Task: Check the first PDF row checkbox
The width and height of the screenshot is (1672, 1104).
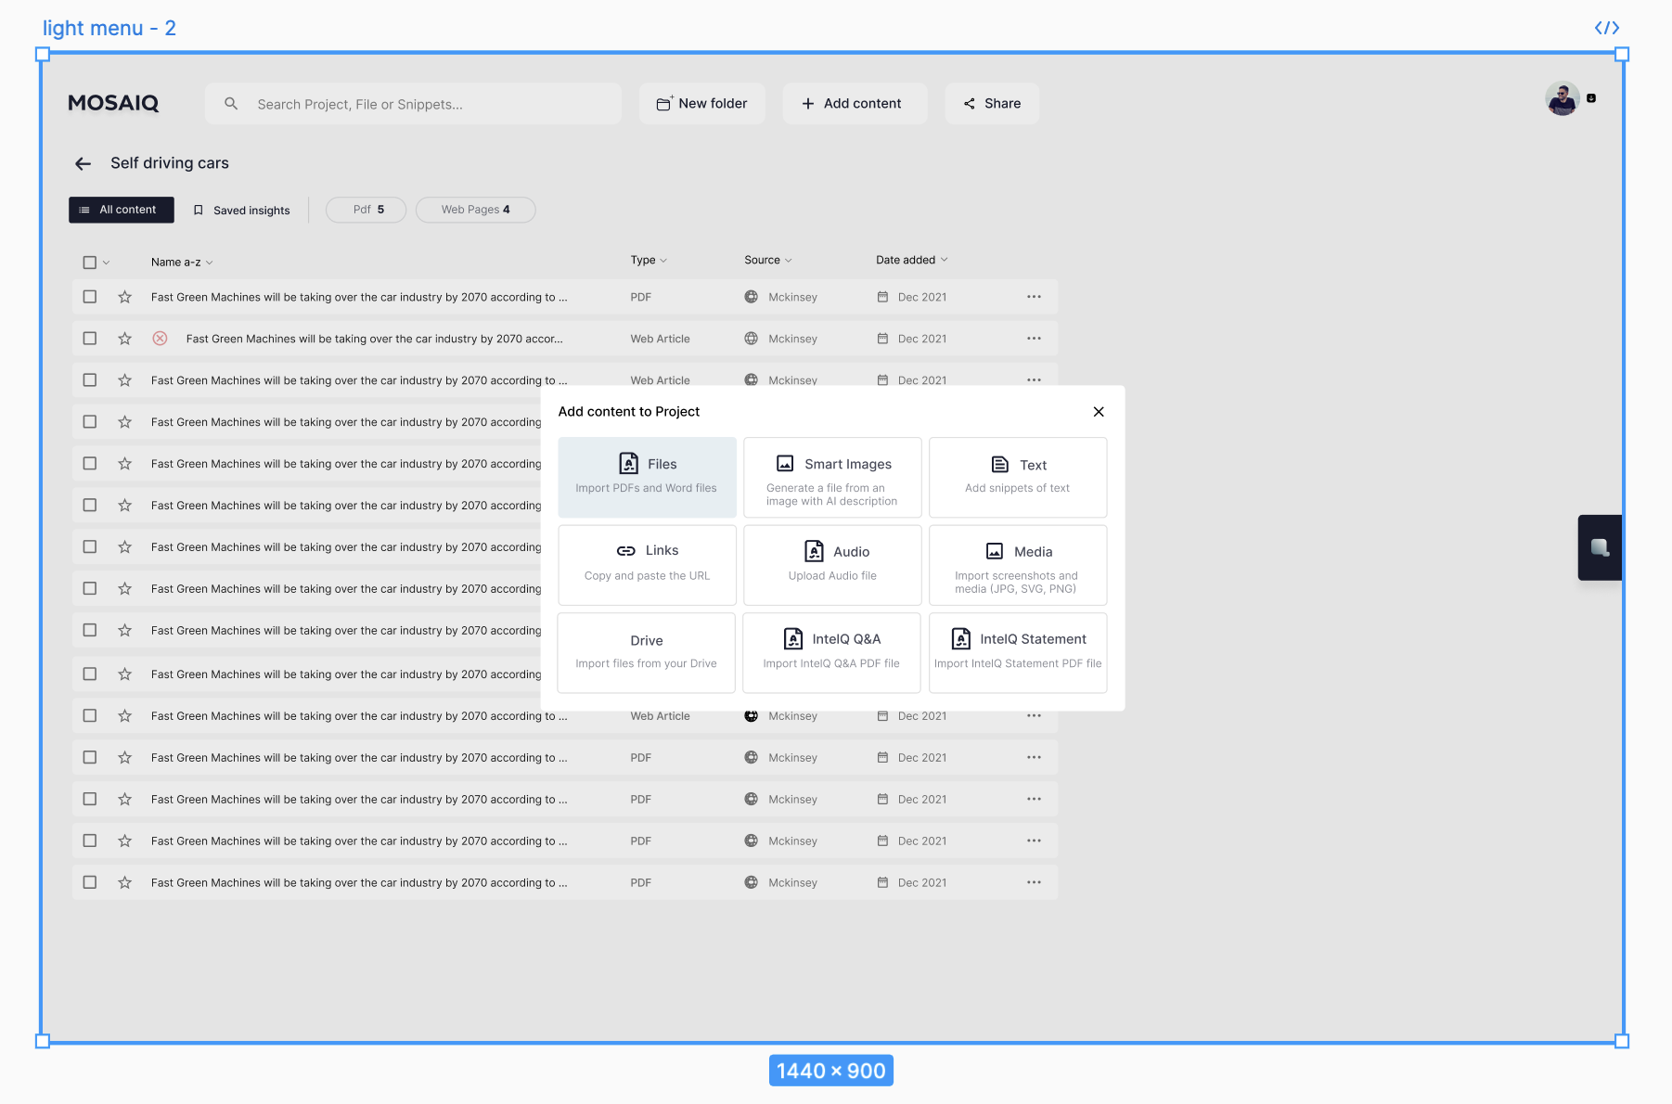Action: pos(90,296)
